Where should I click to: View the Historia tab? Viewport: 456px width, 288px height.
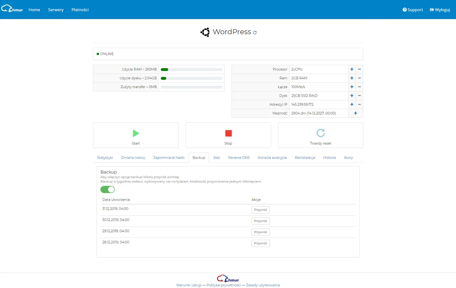(330, 158)
